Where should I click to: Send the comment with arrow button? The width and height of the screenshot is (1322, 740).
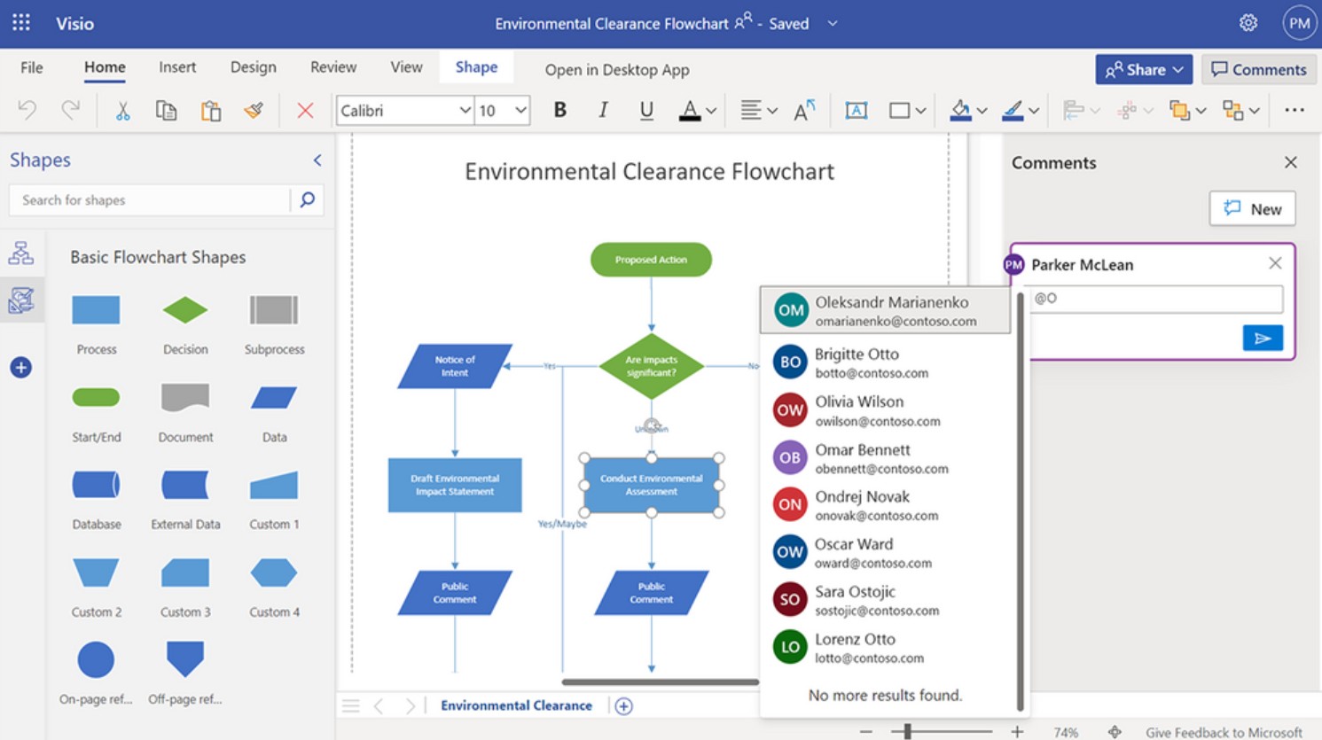(x=1263, y=339)
